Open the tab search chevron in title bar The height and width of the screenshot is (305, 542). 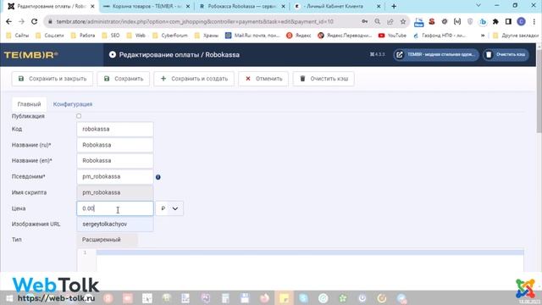click(x=478, y=6)
